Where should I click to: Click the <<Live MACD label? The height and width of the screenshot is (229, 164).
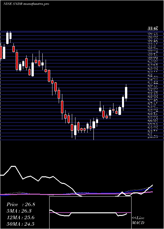tap(138, 220)
